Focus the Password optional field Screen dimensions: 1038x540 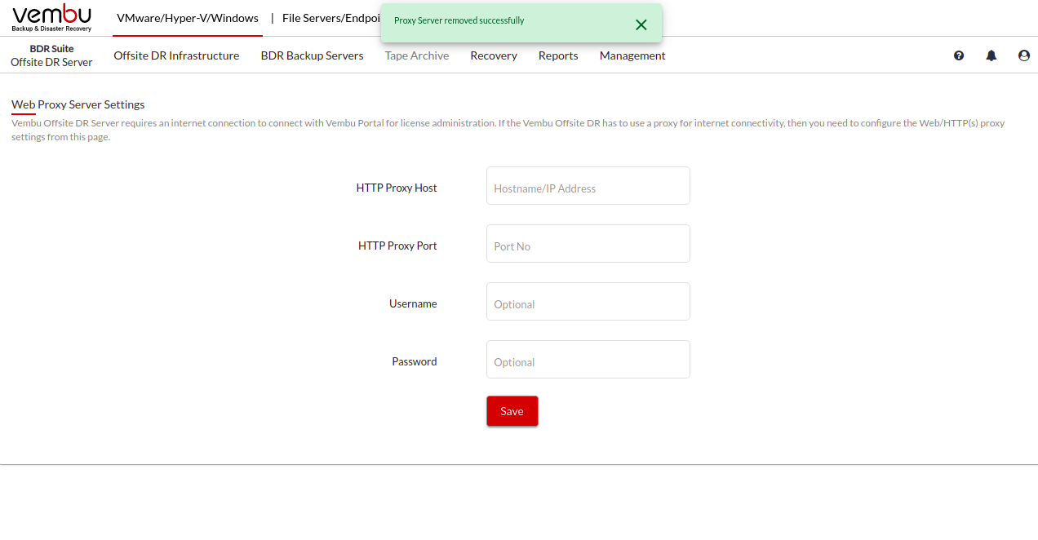coord(588,360)
